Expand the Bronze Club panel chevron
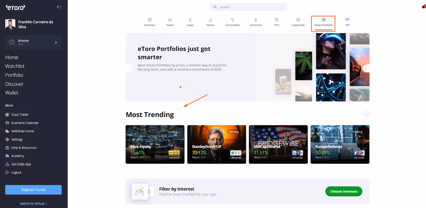The image size is (426, 208). [x=56, y=42]
